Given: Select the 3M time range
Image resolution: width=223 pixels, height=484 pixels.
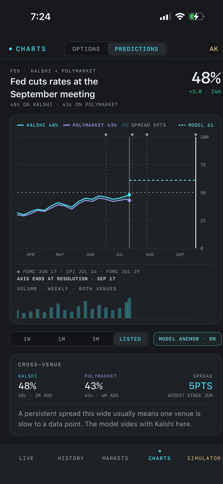Looking at the screenshot, I should tap(96, 339).
